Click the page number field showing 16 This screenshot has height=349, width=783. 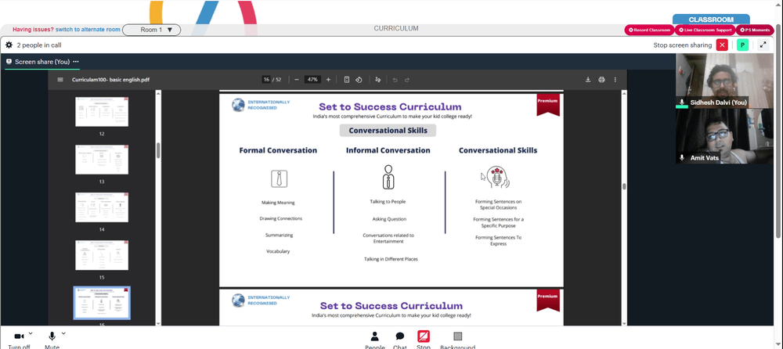pyautogui.click(x=266, y=79)
